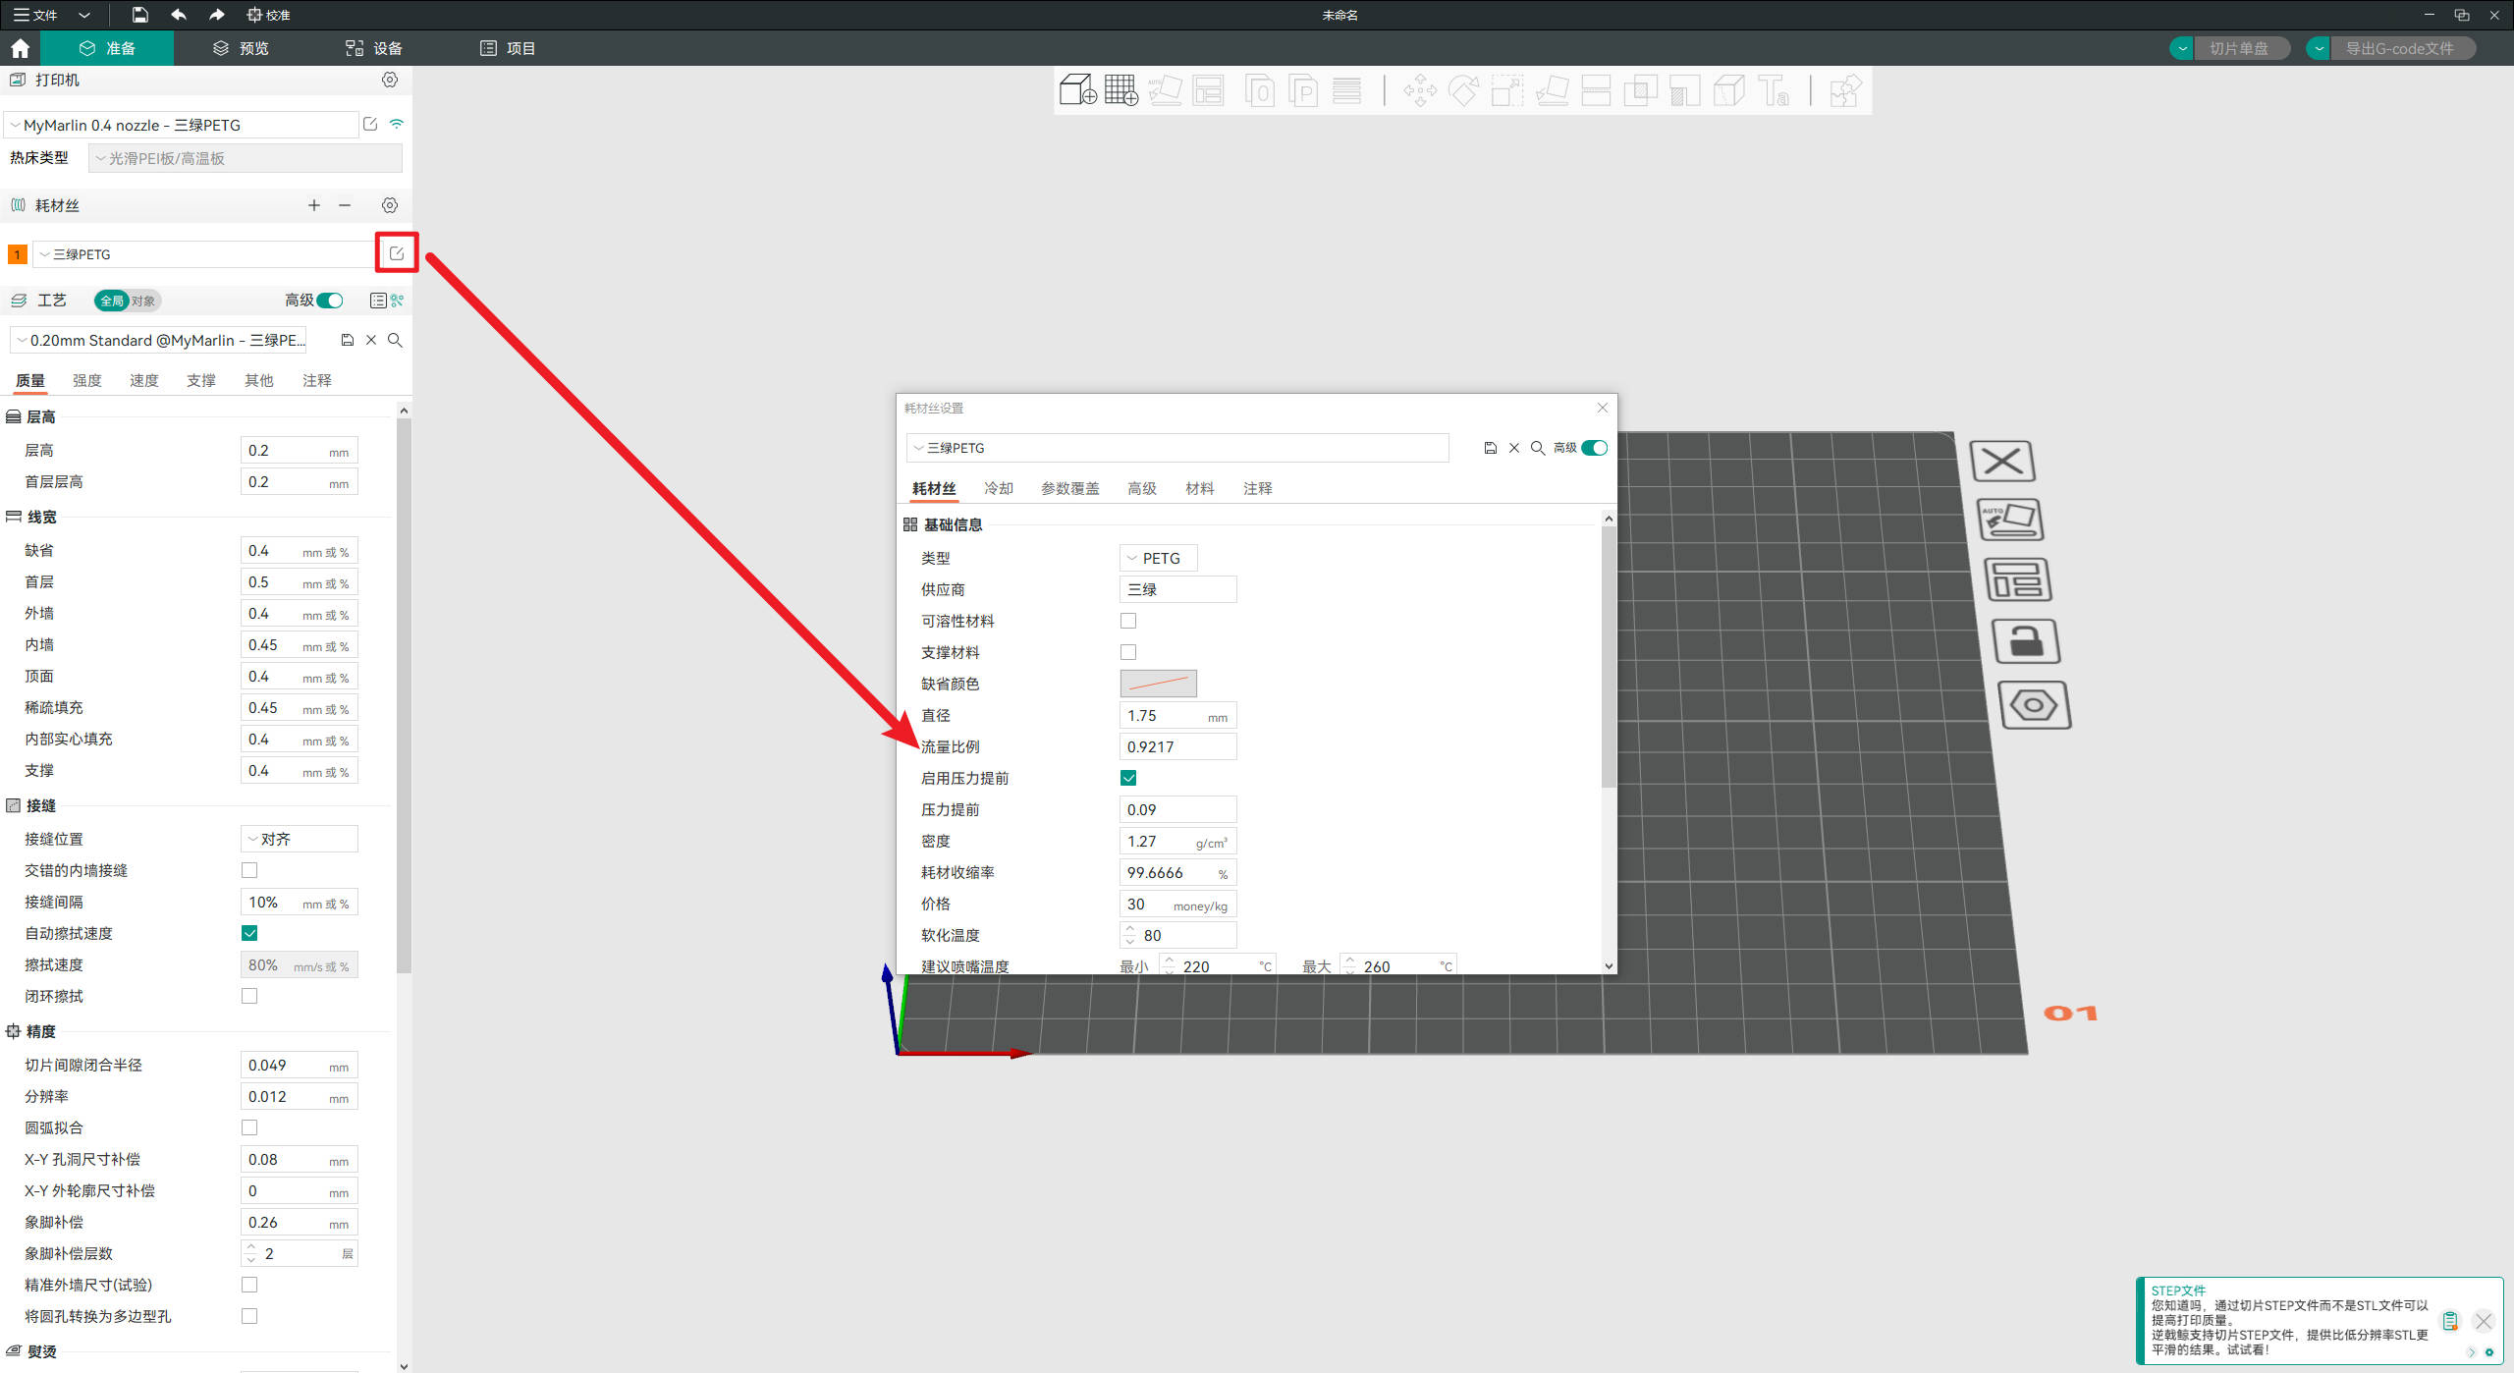Check the 可溶性材料 checkbox

click(x=1128, y=621)
